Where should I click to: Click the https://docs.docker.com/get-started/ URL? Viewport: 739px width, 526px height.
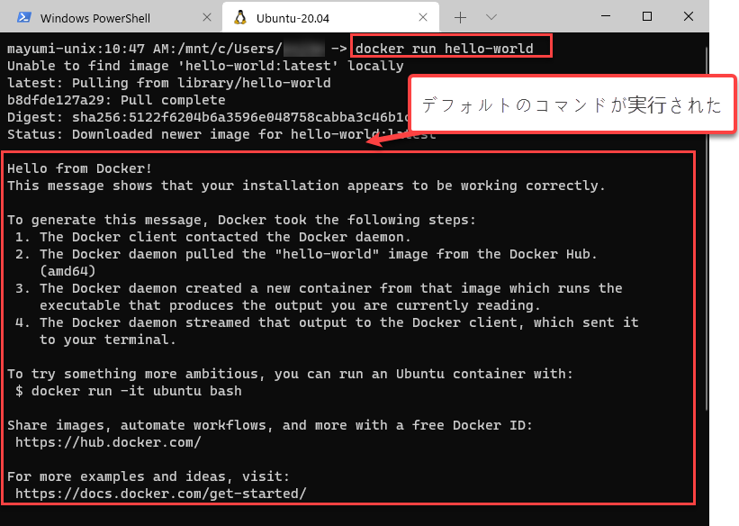161,494
